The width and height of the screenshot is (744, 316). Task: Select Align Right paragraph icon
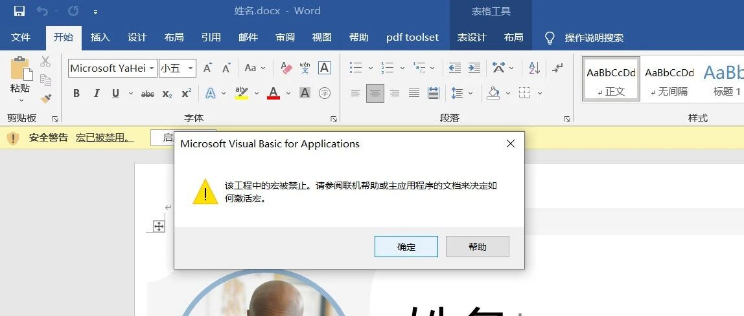[x=394, y=93]
